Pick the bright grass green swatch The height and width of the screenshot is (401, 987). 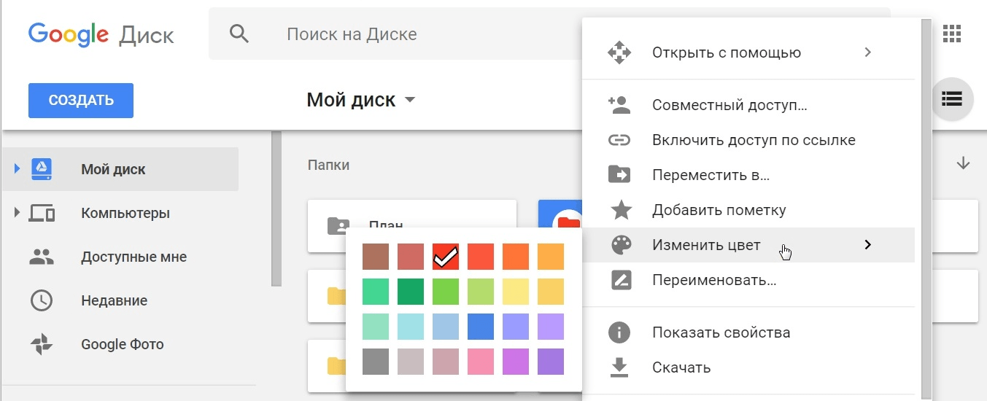(x=446, y=292)
